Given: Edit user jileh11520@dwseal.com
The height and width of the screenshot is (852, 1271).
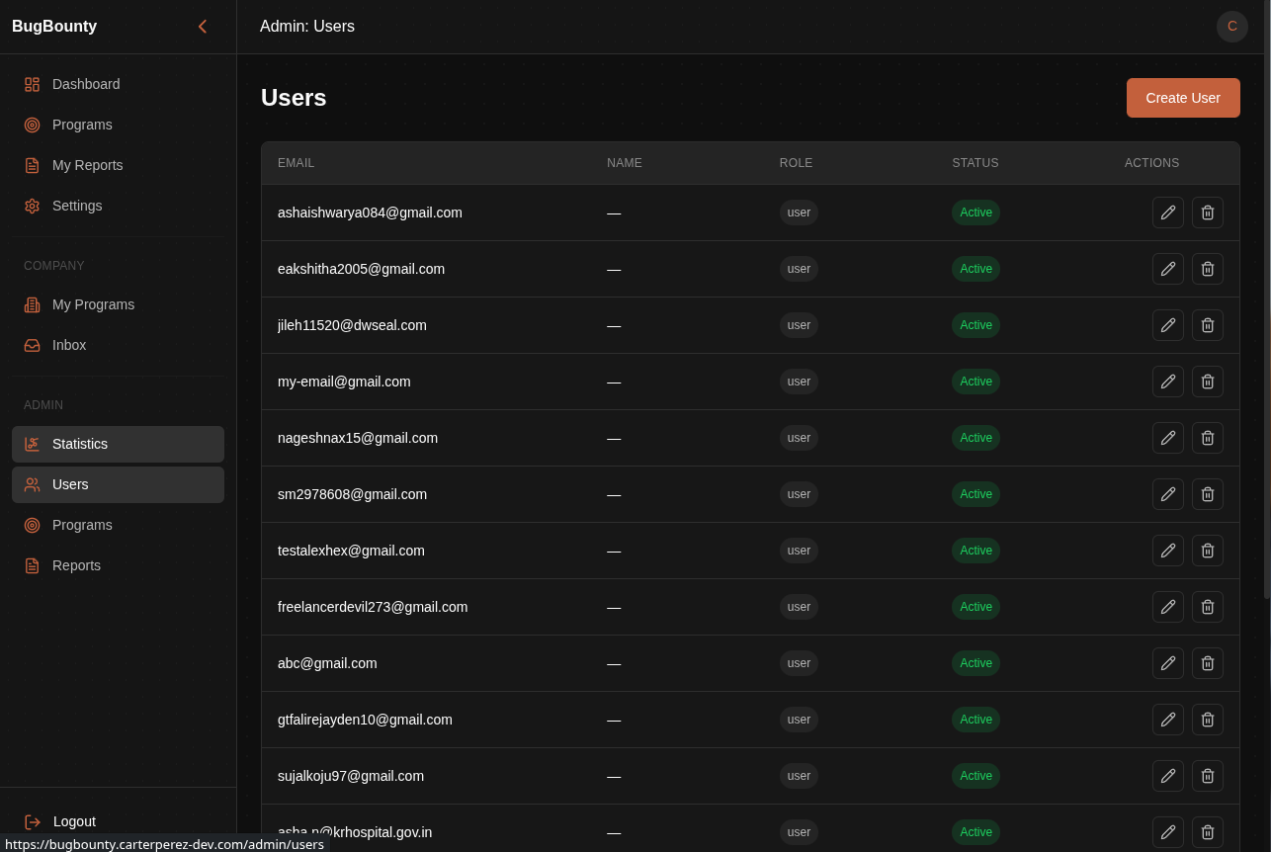Looking at the screenshot, I should click(1168, 325).
